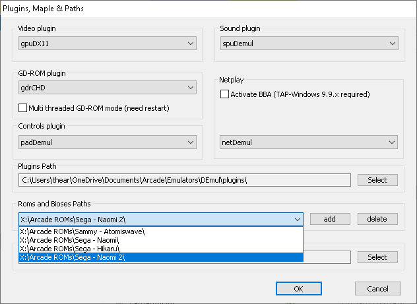Viewport: 417px width, 304px height.
Task: Click the delete path button
Action: (377, 219)
